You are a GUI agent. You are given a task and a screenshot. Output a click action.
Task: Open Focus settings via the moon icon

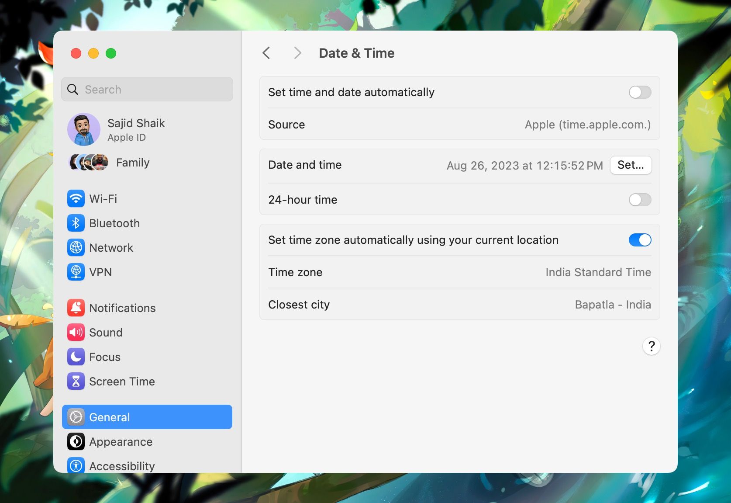click(76, 357)
